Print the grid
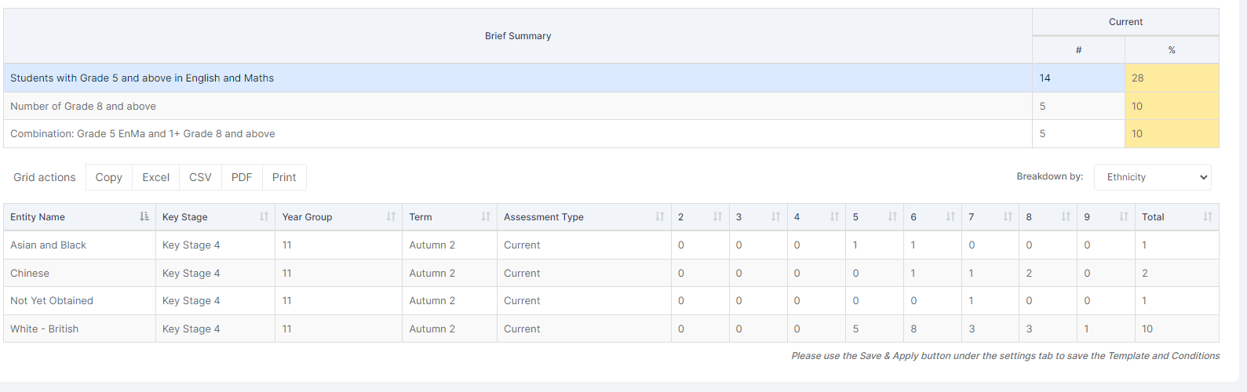The height and width of the screenshot is (392, 1247). click(284, 177)
